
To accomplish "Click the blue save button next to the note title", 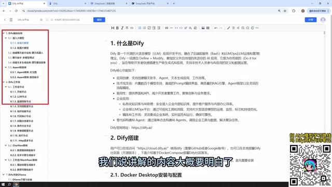I will coord(99,20).
